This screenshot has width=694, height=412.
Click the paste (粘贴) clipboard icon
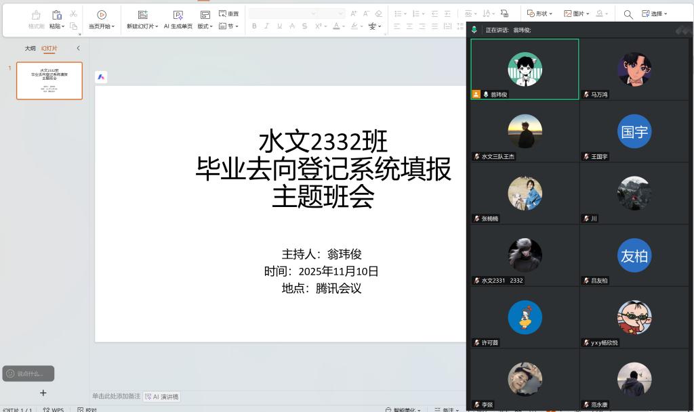tap(57, 15)
